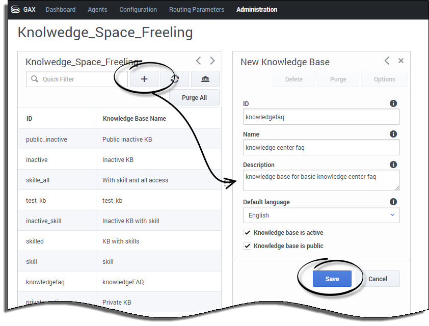Click the GAX logo icon

(x=15, y=9)
